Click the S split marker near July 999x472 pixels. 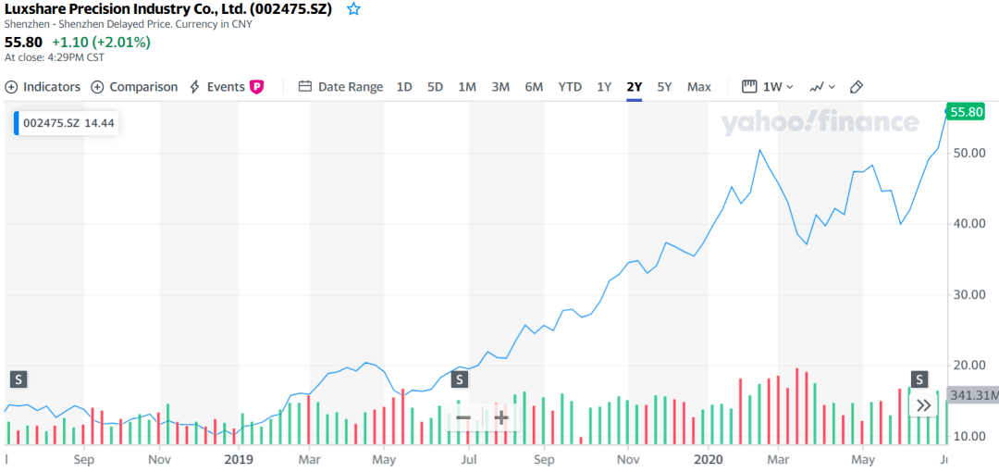460,380
